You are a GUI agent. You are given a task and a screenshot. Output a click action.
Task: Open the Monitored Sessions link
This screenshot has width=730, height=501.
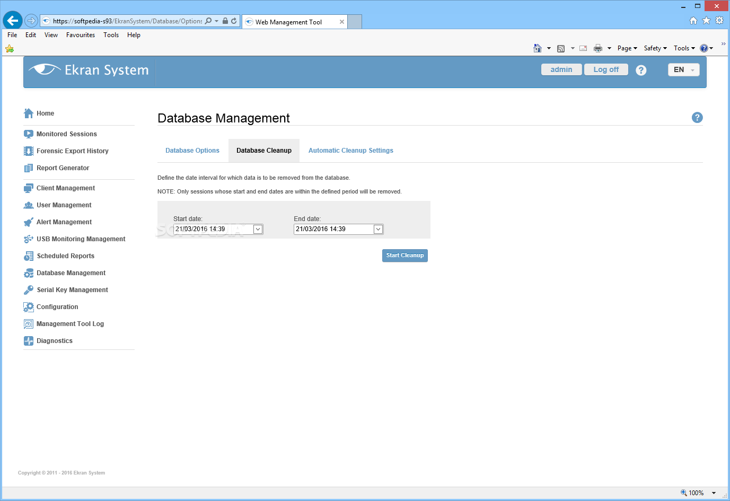click(67, 134)
